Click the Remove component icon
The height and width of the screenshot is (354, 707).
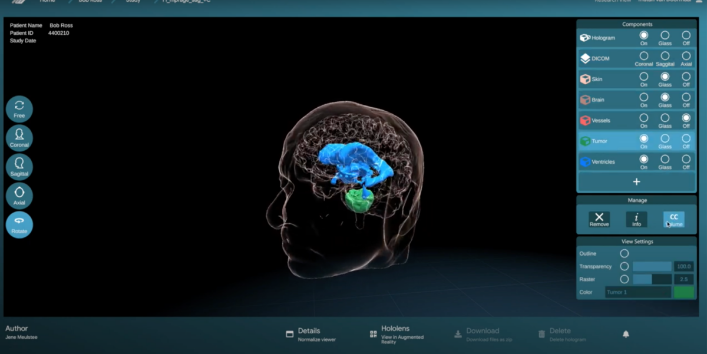(599, 219)
